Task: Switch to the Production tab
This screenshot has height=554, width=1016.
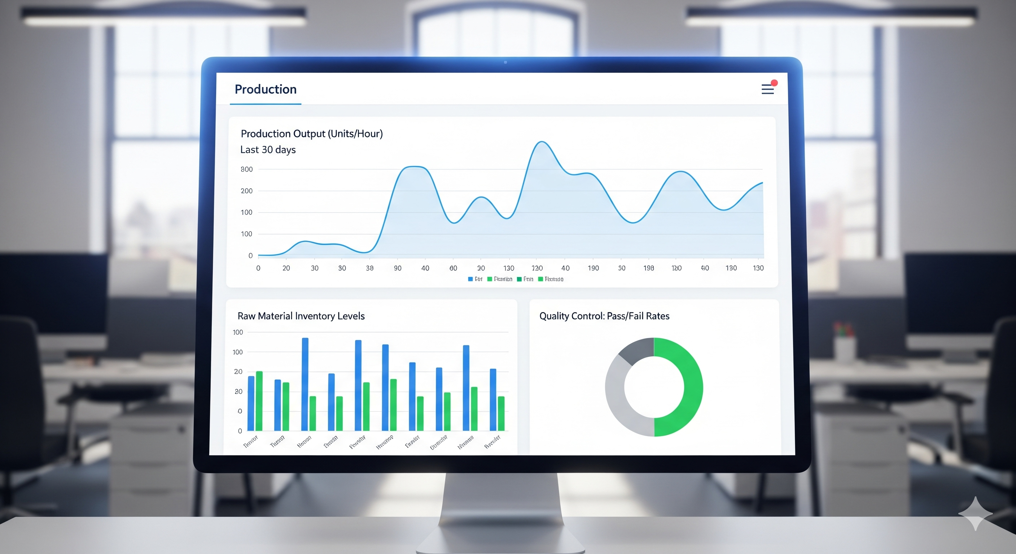Action: pyautogui.click(x=265, y=89)
